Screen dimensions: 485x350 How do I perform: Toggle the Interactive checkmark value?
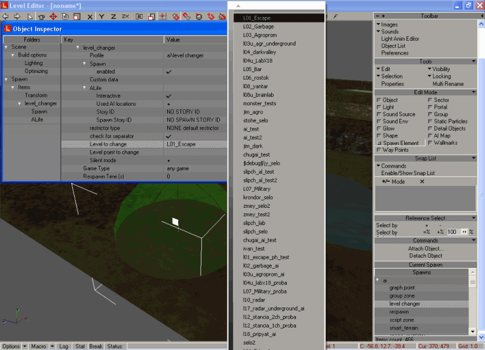168,96
